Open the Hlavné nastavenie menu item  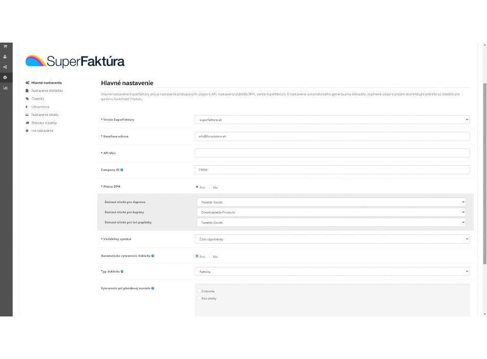coord(47,83)
